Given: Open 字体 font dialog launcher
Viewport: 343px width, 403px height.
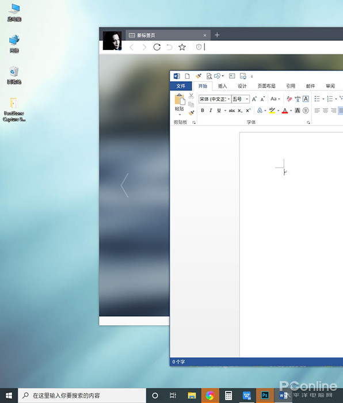Looking at the screenshot, I should click(308, 123).
